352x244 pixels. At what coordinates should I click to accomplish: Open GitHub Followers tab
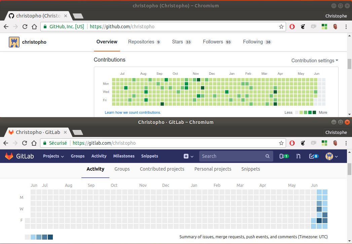217,42
